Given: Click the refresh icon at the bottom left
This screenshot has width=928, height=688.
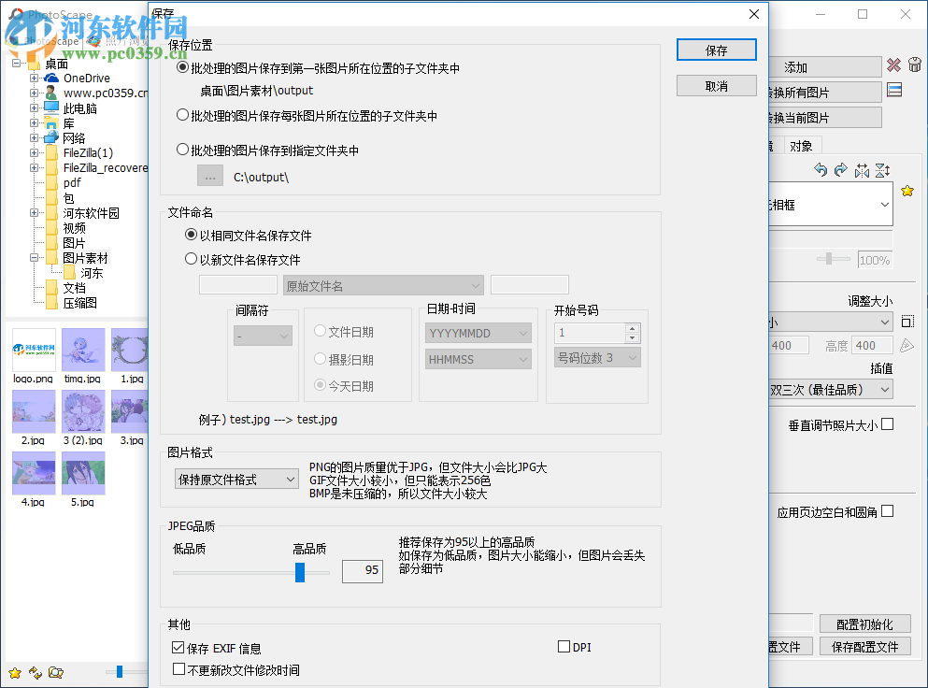Looking at the screenshot, I should [36, 672].
